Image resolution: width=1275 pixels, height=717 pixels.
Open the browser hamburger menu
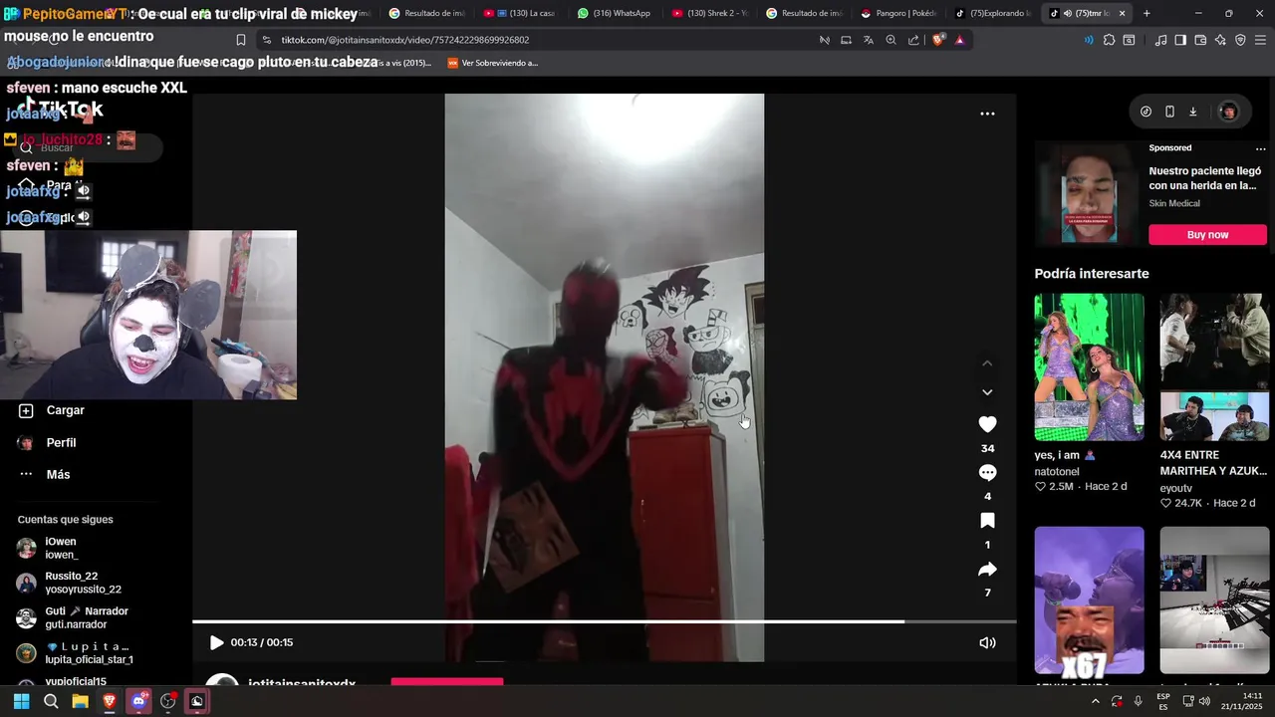pos(1260,40)
